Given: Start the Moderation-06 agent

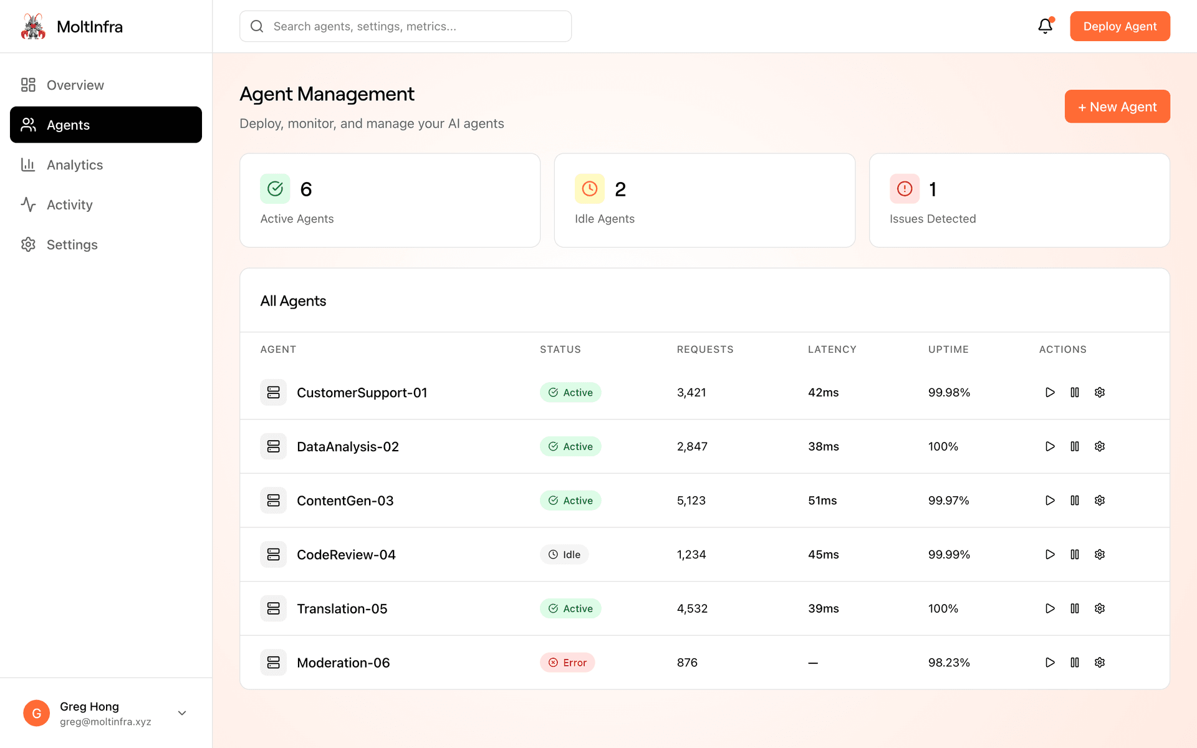Looking at the screenshot, I should tap(1050, 663).
